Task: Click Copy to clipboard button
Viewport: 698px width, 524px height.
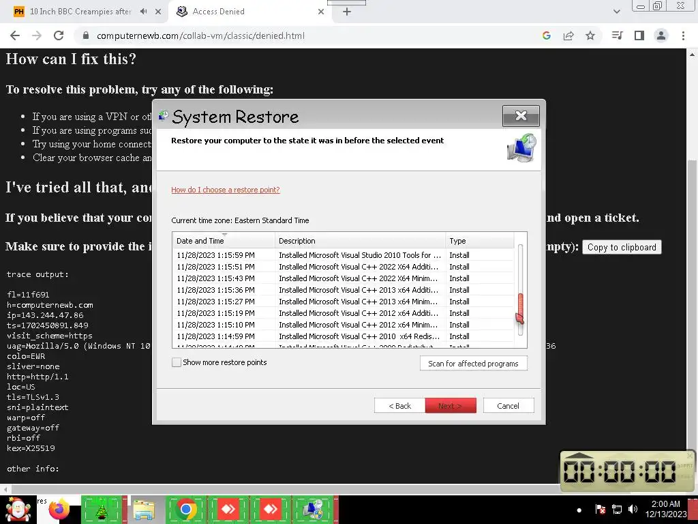Action: coord(622,247)
